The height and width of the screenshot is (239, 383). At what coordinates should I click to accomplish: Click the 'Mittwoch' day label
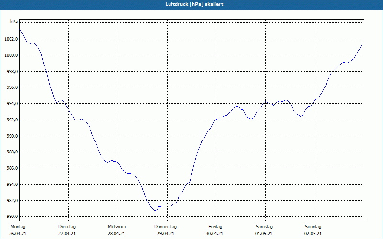pyautogui.click(x=117, y=227)
